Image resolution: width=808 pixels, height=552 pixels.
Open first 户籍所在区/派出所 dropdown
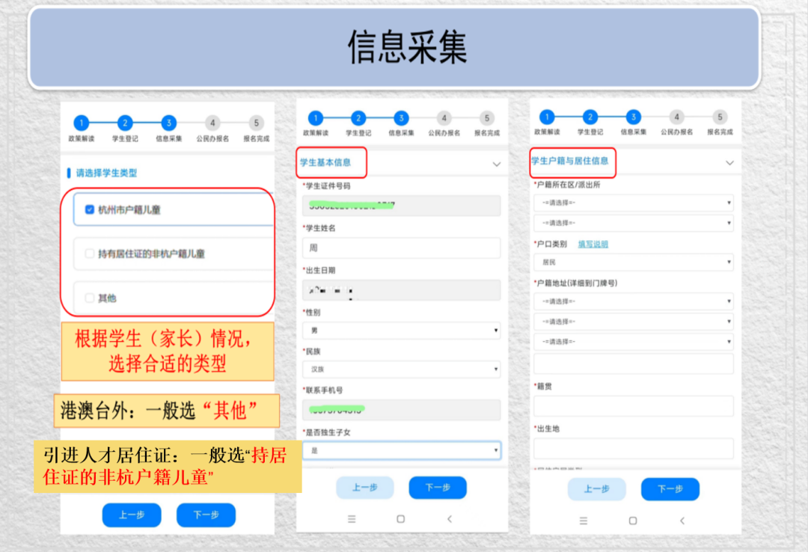click(634, 203)
